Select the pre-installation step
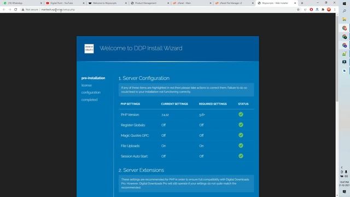This screenshot has width=350, height=197. click(93, 78)
